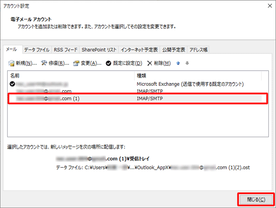Click the 新規(N)... label

tap(26, 63)
